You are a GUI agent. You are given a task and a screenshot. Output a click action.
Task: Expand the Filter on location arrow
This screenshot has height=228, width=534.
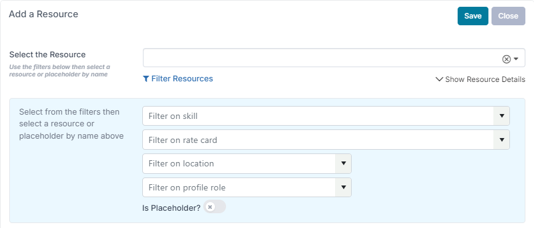(343, 163)
